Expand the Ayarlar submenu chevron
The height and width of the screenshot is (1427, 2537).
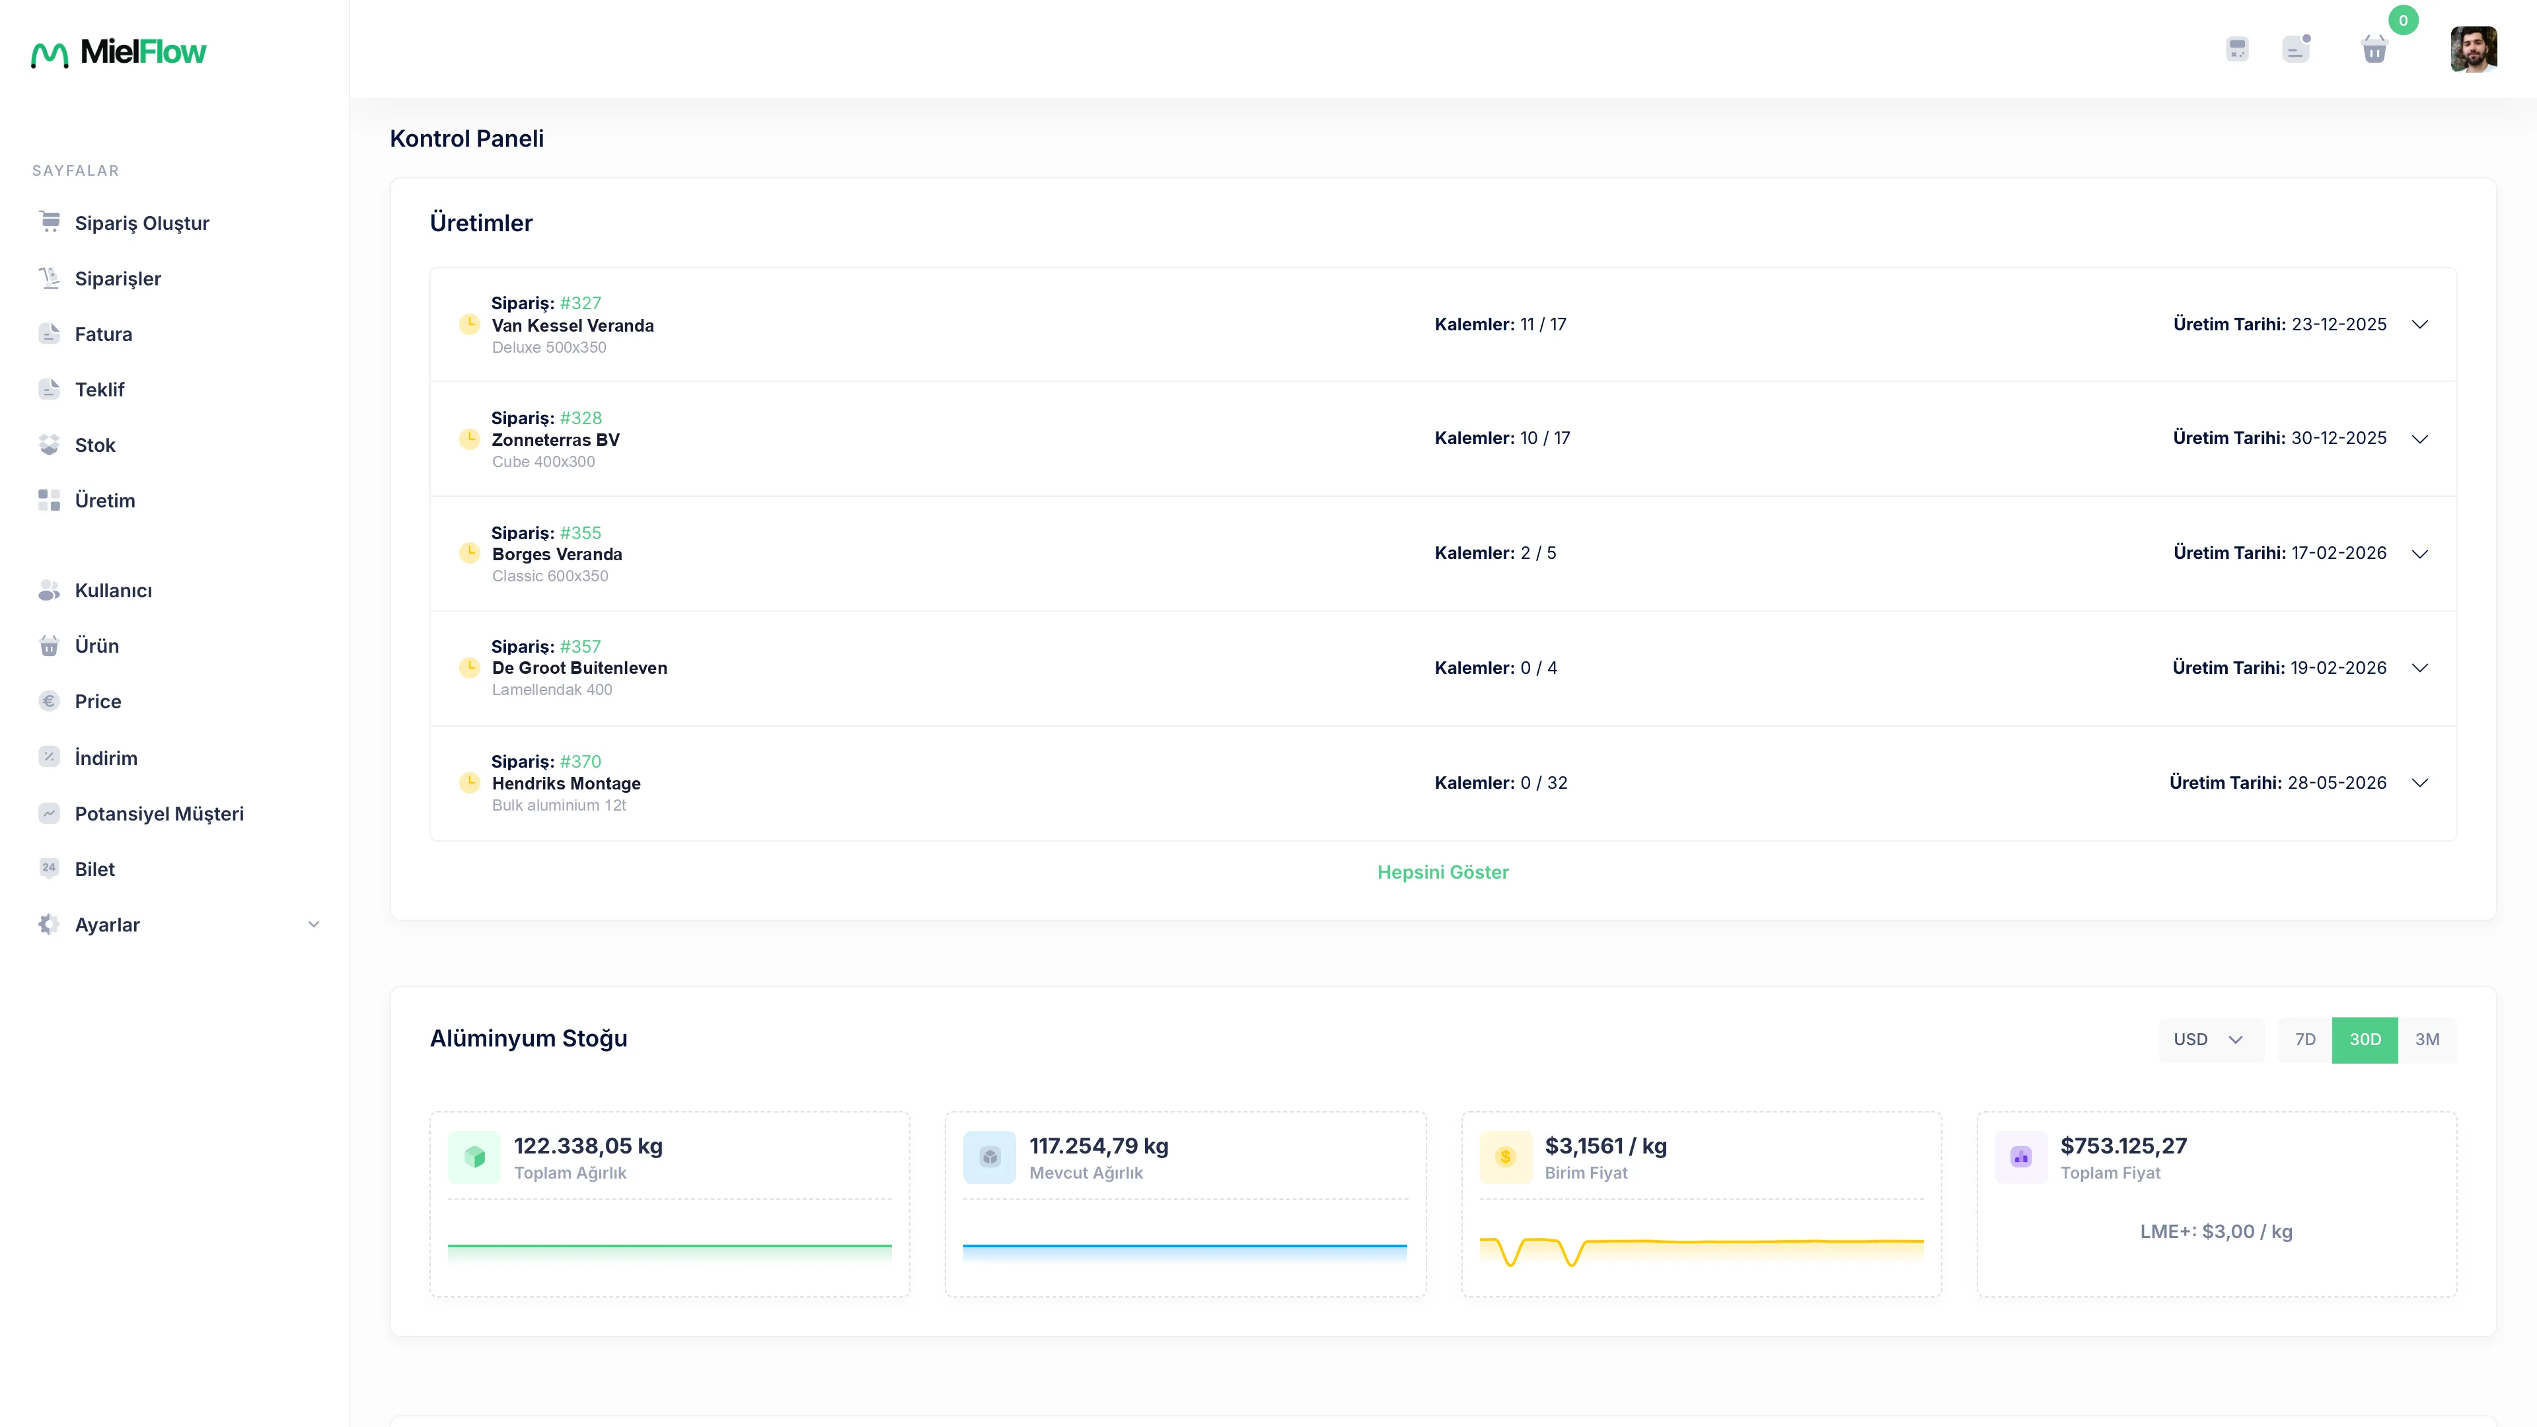[x=314, y=924]
